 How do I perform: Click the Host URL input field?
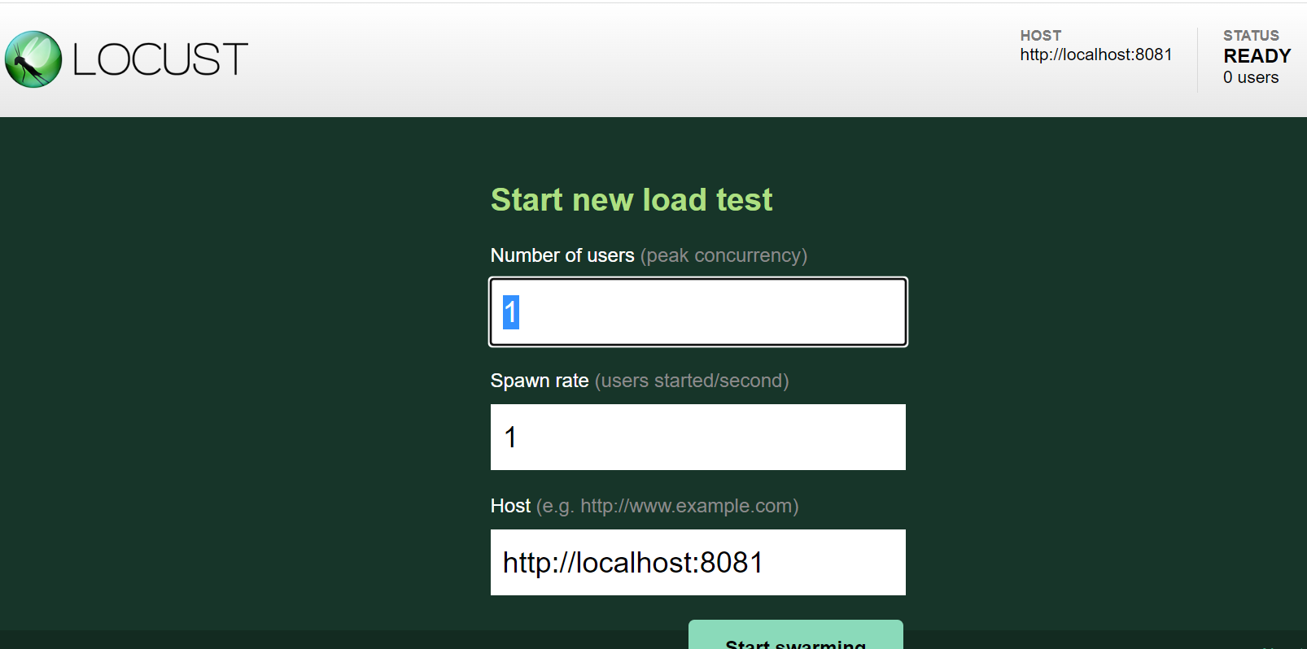click(x=698, y=563)
